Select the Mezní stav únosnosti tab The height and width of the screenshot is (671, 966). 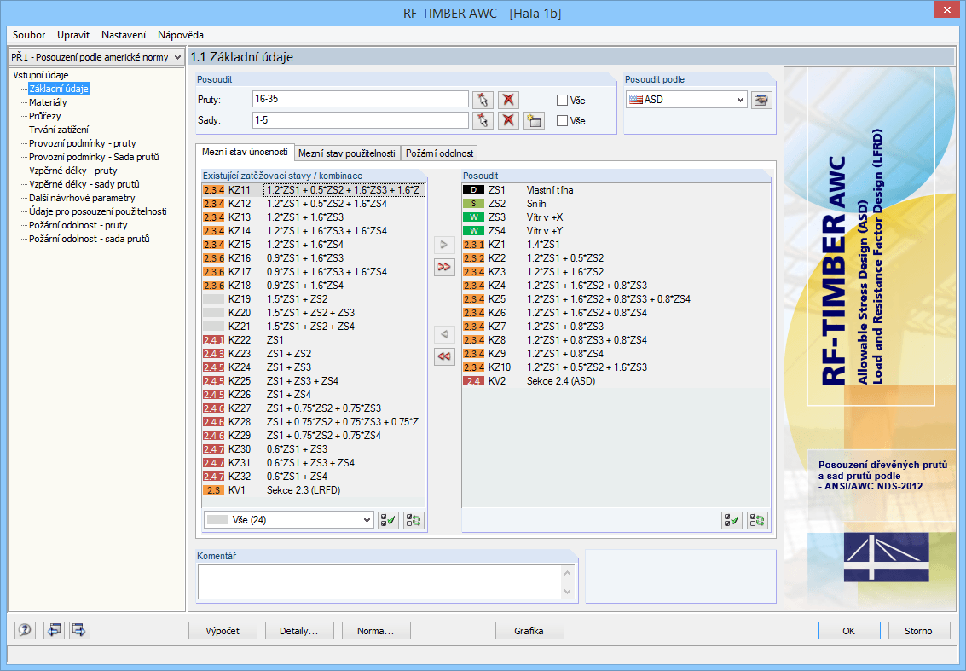(245, 152)
